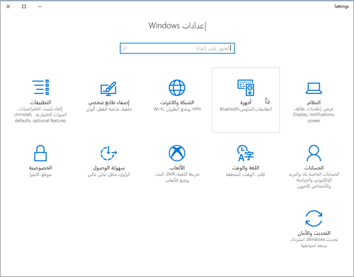Viewport: 354px width, 277px height.
Task: Click the Bluetooth devices description text
Action: pos(245,109)
